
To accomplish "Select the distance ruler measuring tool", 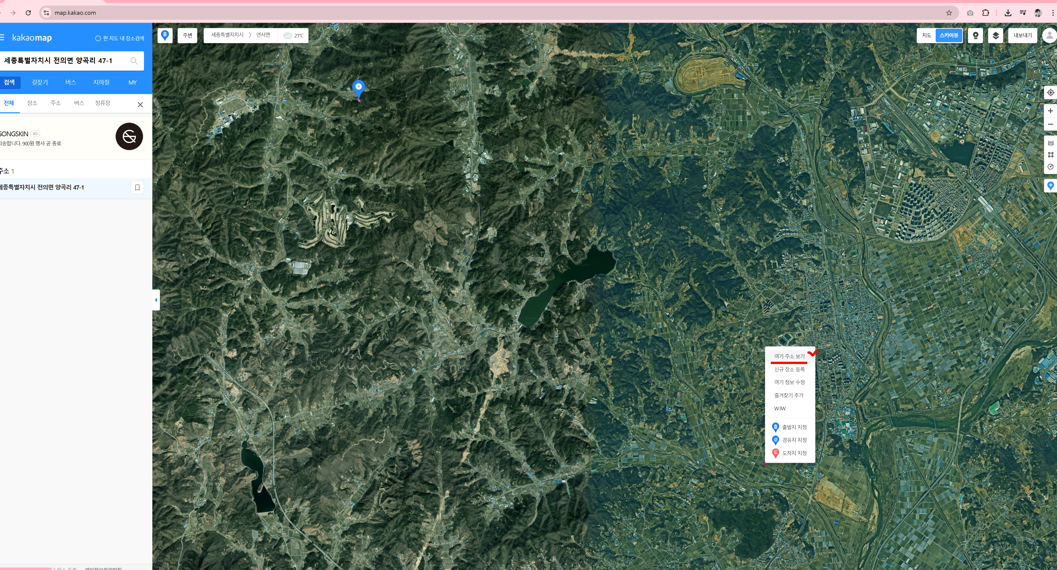I will 1050,143.
